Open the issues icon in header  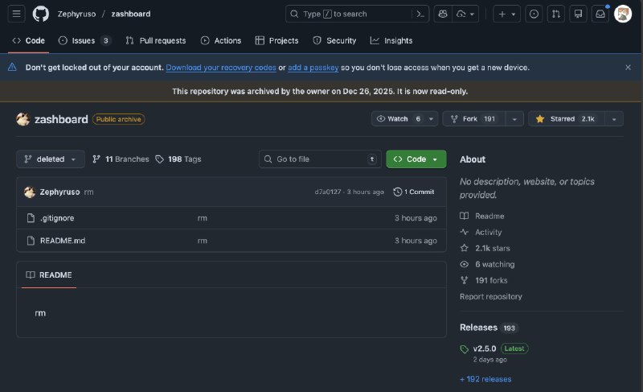tap(534, 14)
